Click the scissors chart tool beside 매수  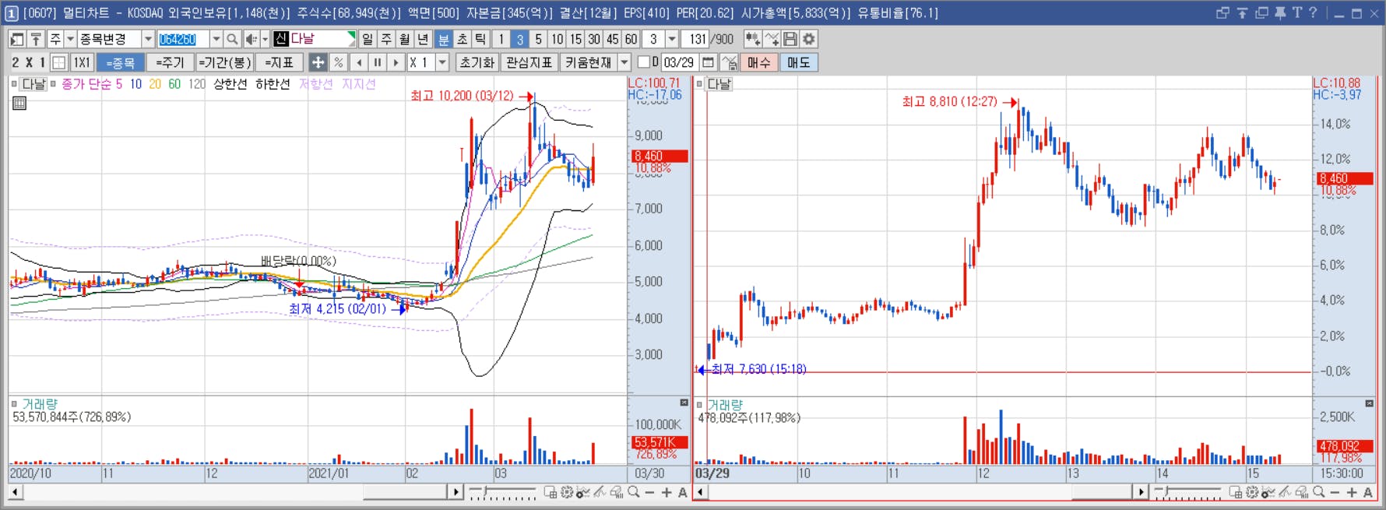pyautogui.click(x=729, y=62)
